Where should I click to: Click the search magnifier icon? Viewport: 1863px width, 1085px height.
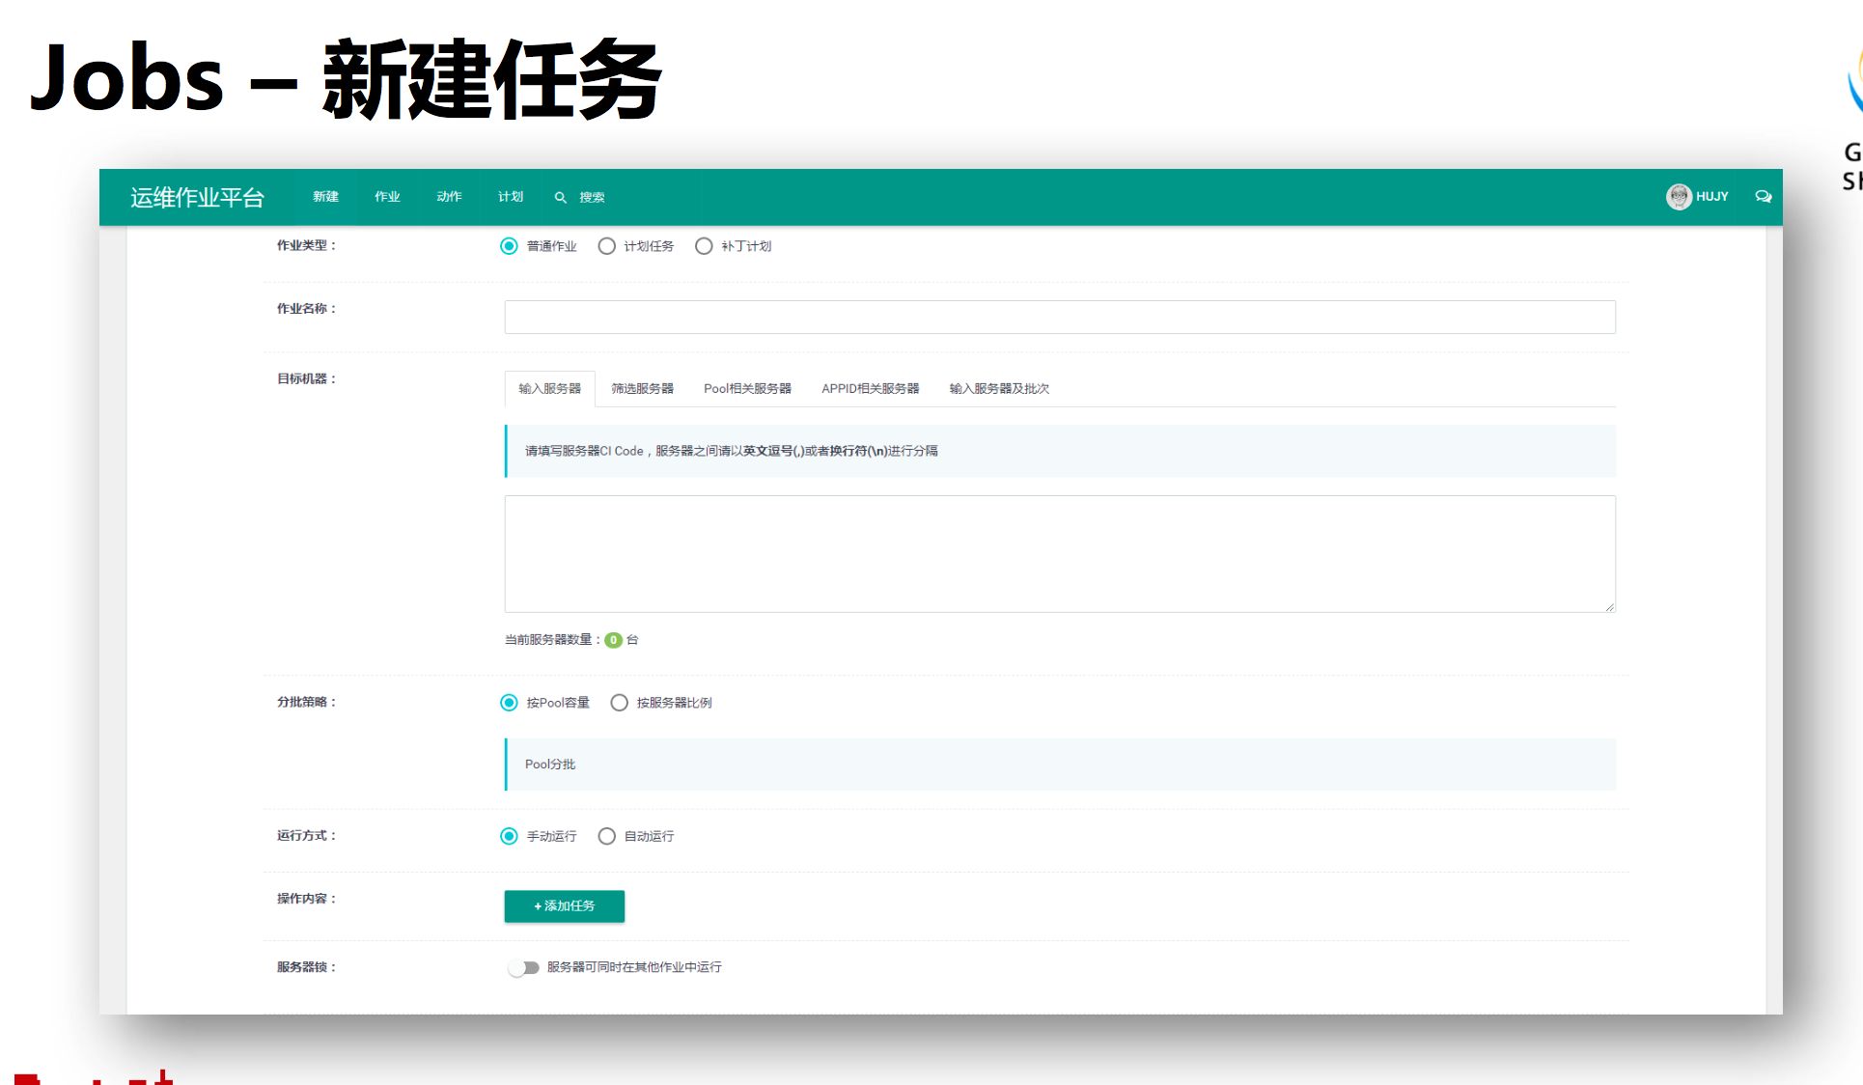point(560,197)
